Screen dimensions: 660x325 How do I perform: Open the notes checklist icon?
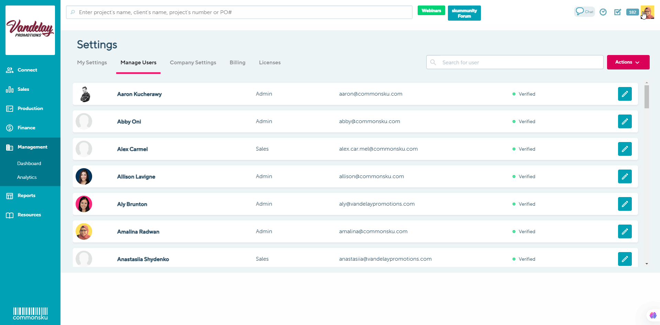(x=618, y=12)
